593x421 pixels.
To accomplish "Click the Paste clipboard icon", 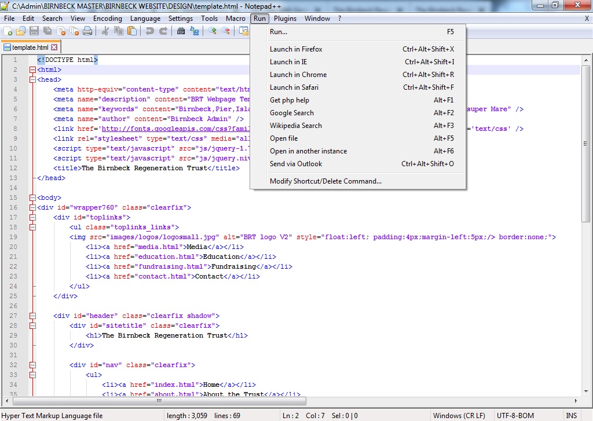I will tap(131, 31).
